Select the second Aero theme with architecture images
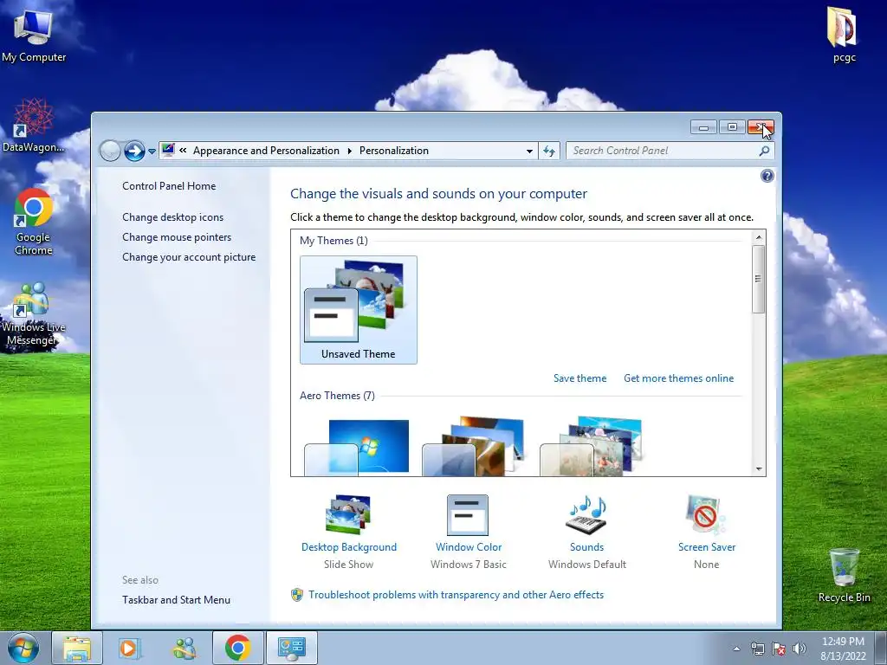The height and width of the screenshot is (665, 887). [x=474, y=447]
